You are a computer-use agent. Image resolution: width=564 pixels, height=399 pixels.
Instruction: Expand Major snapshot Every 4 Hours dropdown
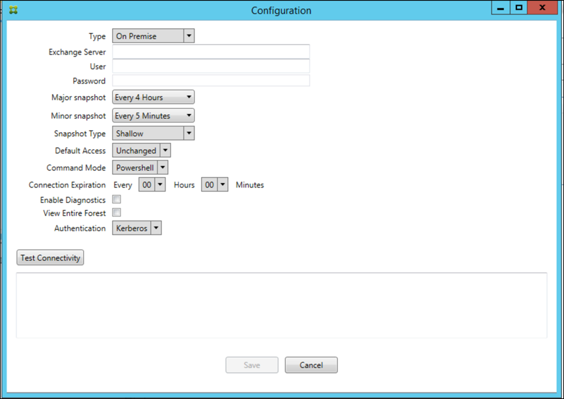pyautogui.click(x=153, y=97)
